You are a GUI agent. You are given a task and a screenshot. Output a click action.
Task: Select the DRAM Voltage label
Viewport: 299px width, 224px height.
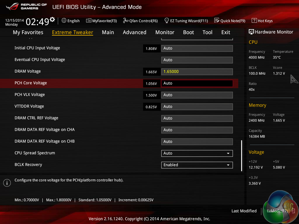[28, 71]
